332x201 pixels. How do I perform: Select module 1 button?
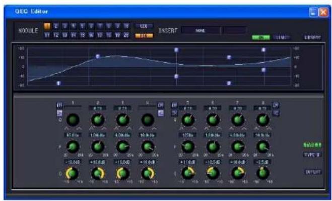[x=47, y=26]
